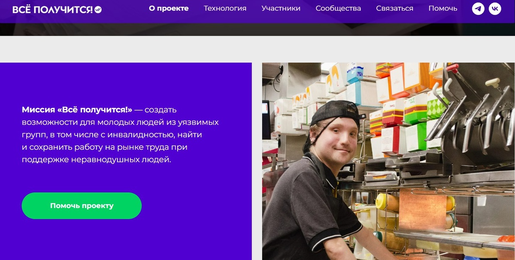Navigate to «Участники» in the header
This screenshot has height=260, width=515.
point(281,8)
